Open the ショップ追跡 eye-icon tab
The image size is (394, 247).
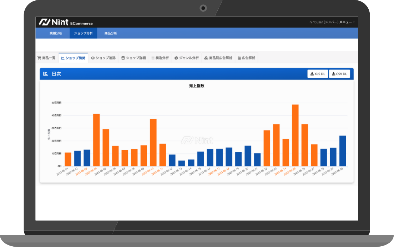(103, 58)
